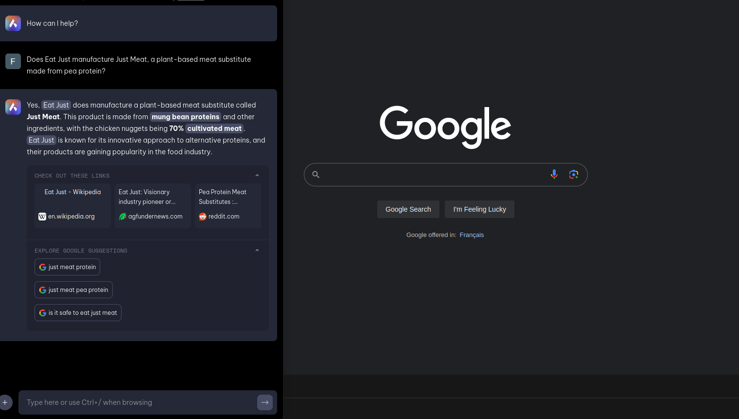Image resolution: width=739 pixels, height=419 pixels.
Task: Search Google for 'just meat pea protein'
Action: click(73, 290)
